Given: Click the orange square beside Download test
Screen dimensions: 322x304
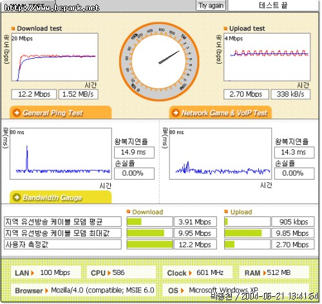Looking at the screenshot, I should [13, 28].
